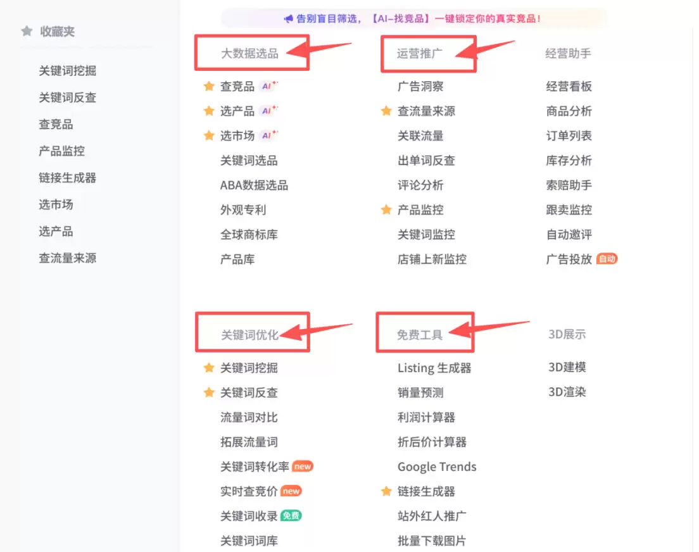Viewport: 699px width, 552px height.
Task: Open the 3D展示 category header
Action: pyautogui.click(x=567, y=334)
